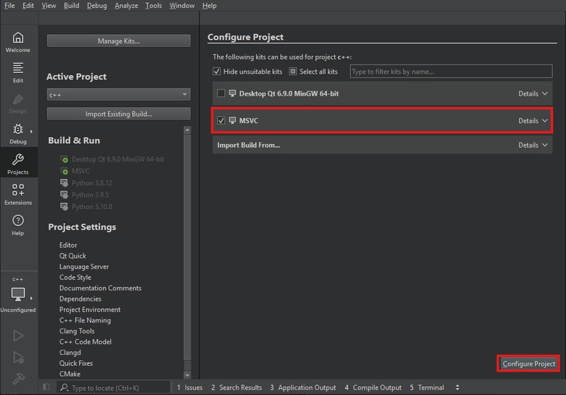566x395 pixels.
Task: Open Code Style settings
Action: point(75,277)
